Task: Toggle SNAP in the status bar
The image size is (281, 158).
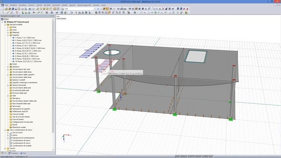Action: point(177,157)
